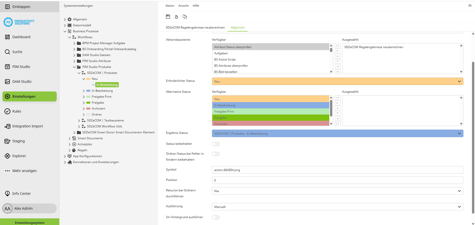The height and width of the screenshot is (225, 475).
Task: Open Suche search in the sidebar
Action: 17,52
